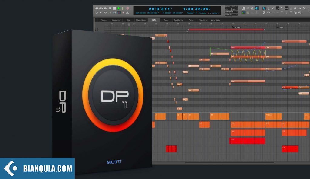310x179 pixels.
Task: Click the F Major key marker
Action: (280, 27)
